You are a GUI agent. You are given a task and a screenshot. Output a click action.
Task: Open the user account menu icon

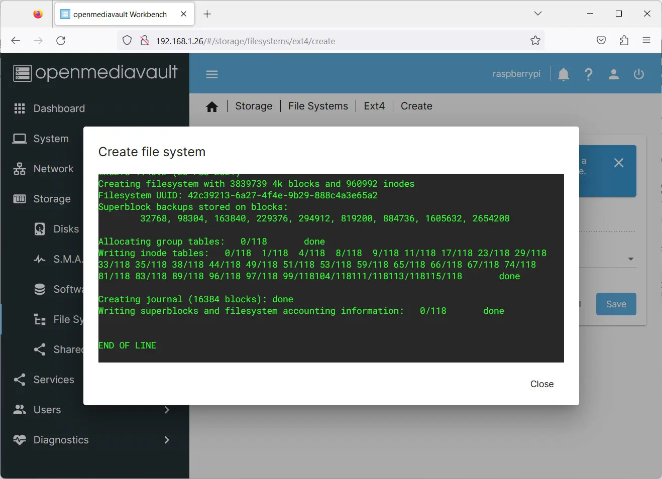[x=613, y=74]
